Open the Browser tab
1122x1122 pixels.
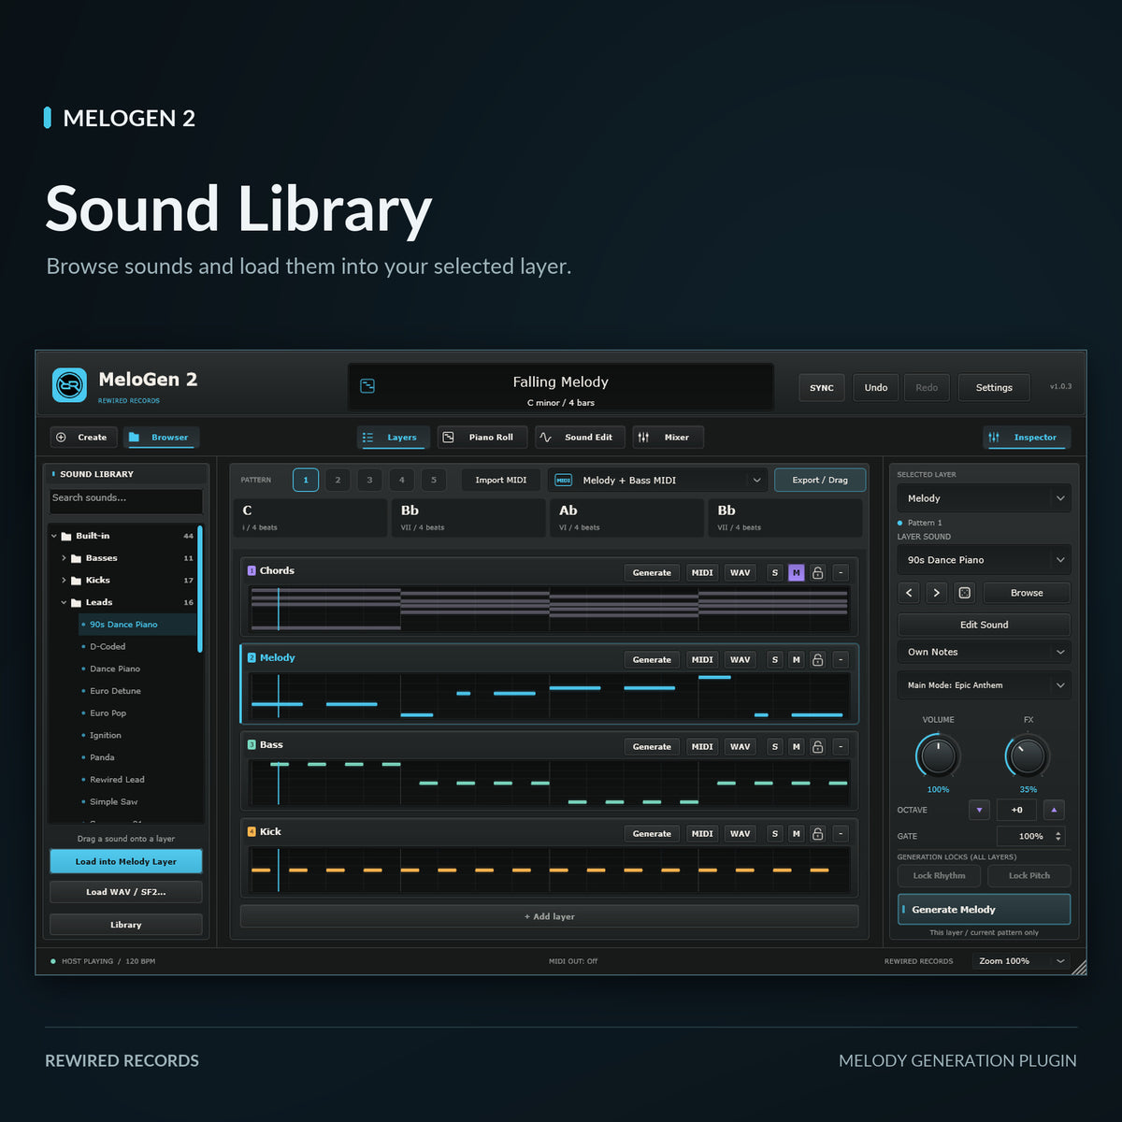click(x=161, y=438)
